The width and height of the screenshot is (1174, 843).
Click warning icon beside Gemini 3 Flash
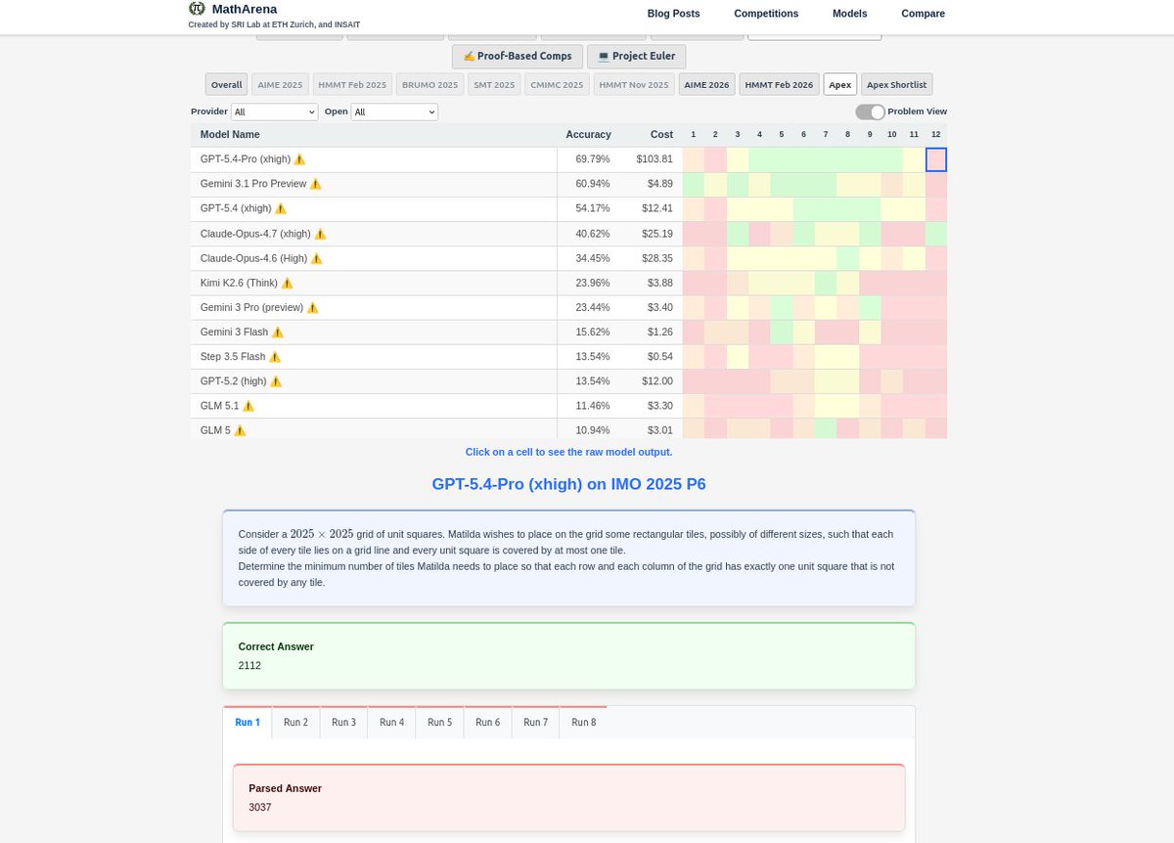[x=278, y=333]
